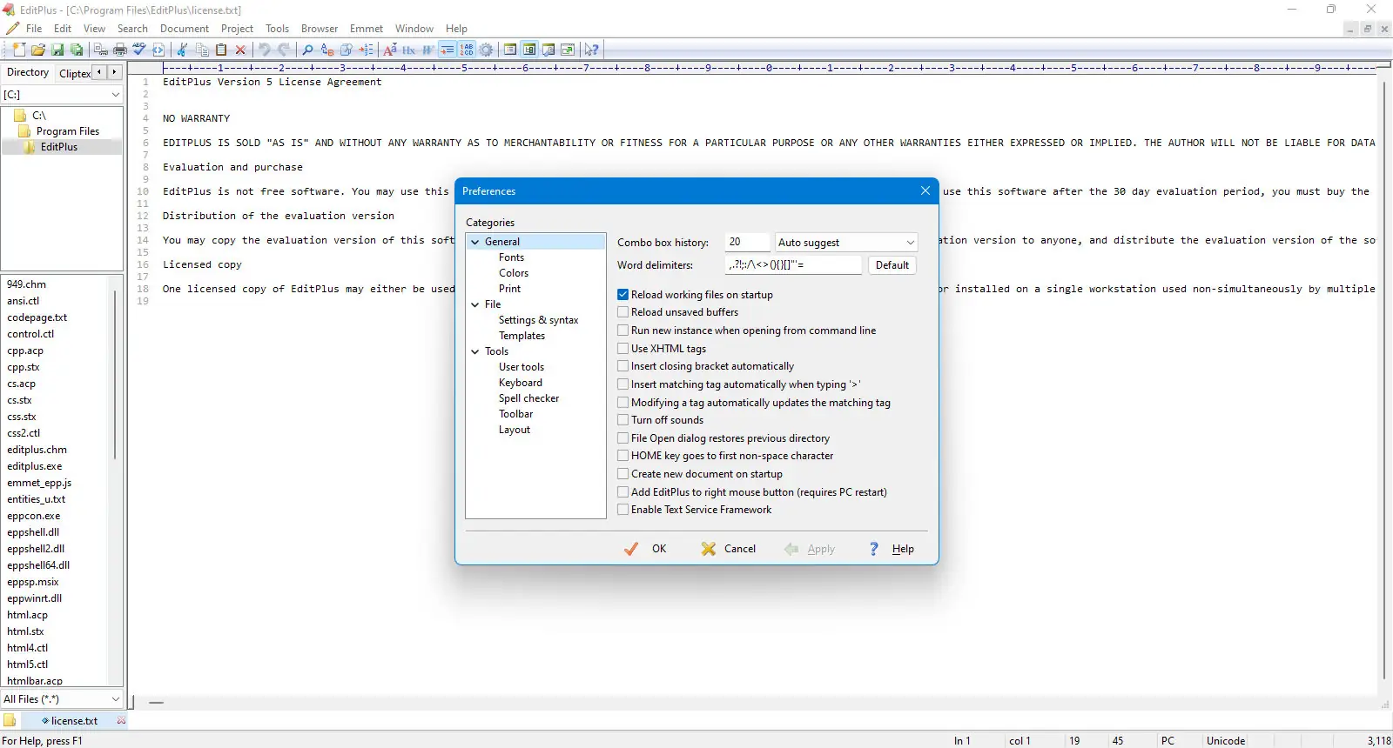Collapse the File category in Preferences

475,304
